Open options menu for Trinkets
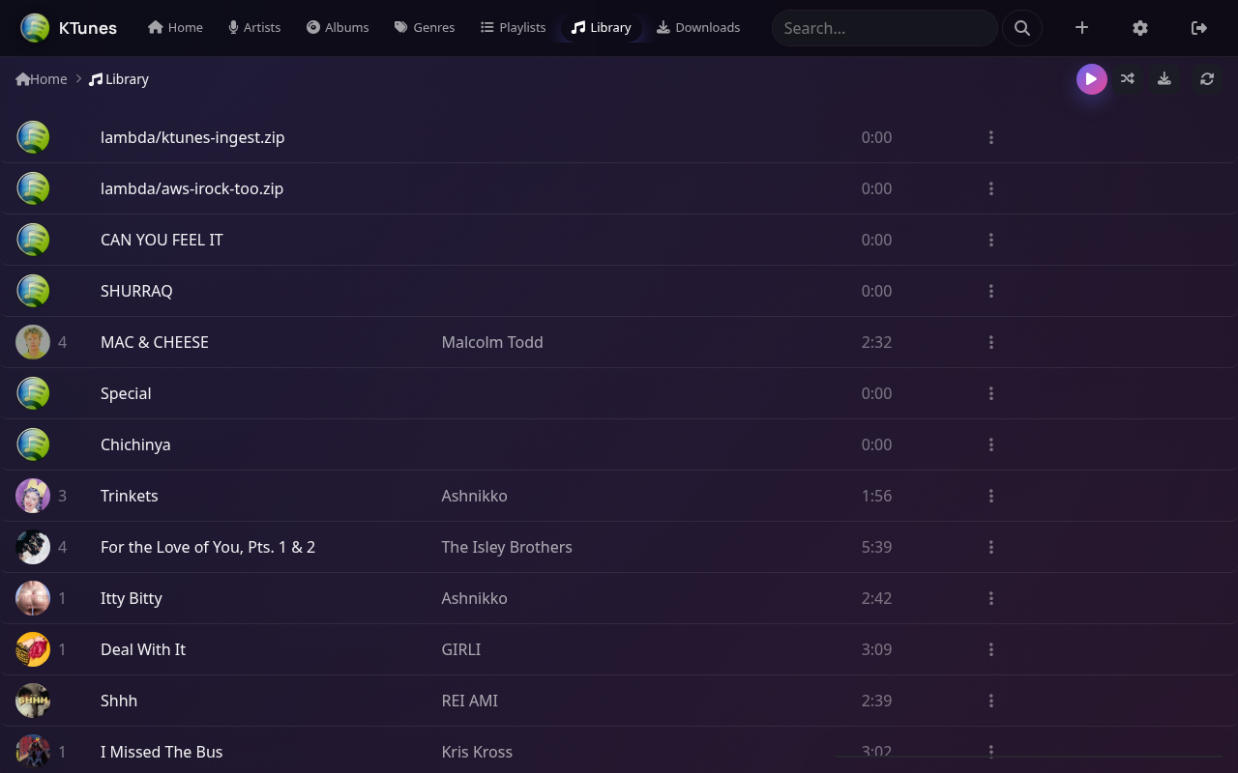 click(991, 496)
